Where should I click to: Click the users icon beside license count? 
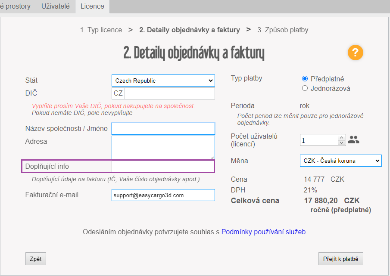[x=353, y=140]
